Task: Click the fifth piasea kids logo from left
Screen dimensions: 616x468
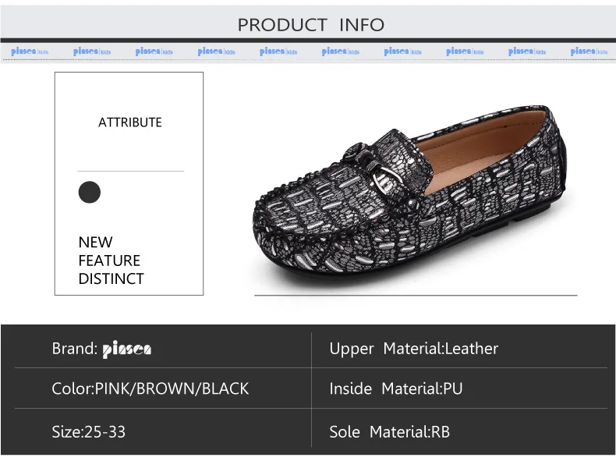Action: [x=278, y=51]
